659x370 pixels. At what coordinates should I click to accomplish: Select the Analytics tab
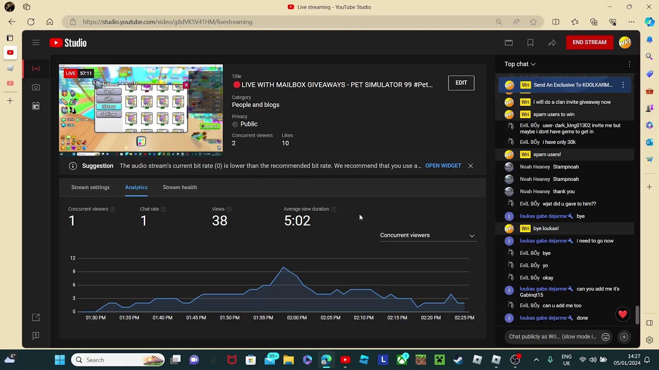136,188
